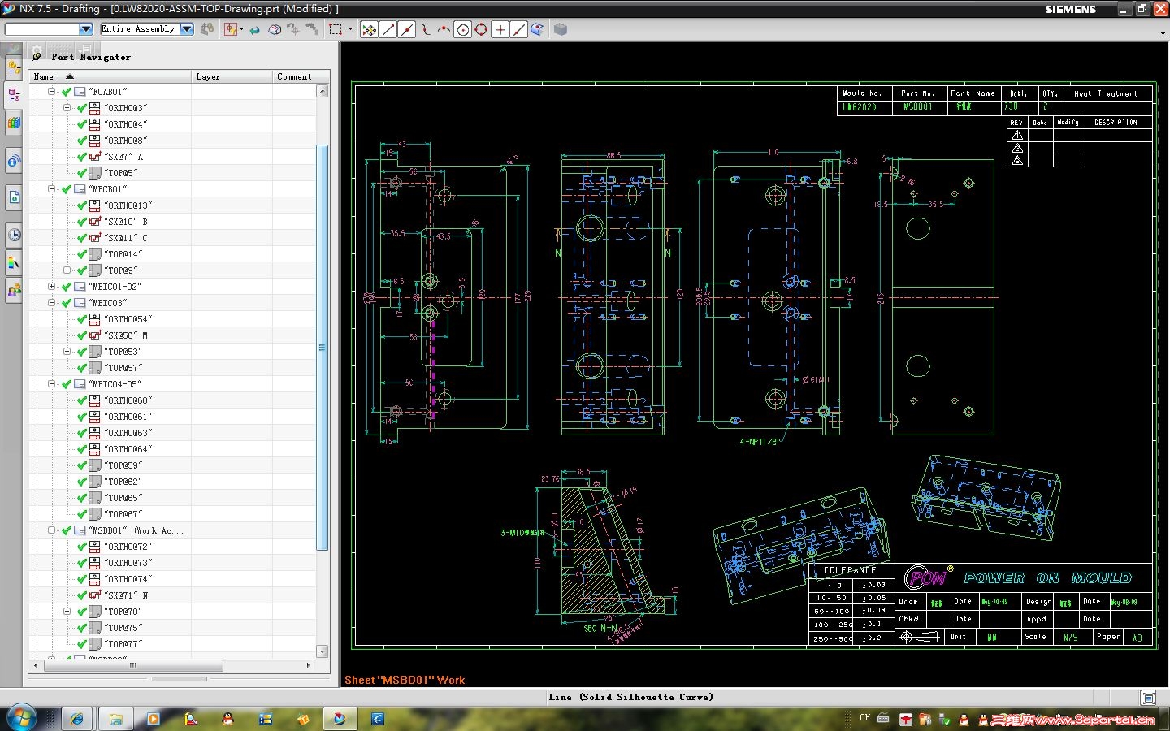Screen dimensions: 1170x731
Task: Select the Point on Surface snap icon
Action: click(x=537, y=30)
